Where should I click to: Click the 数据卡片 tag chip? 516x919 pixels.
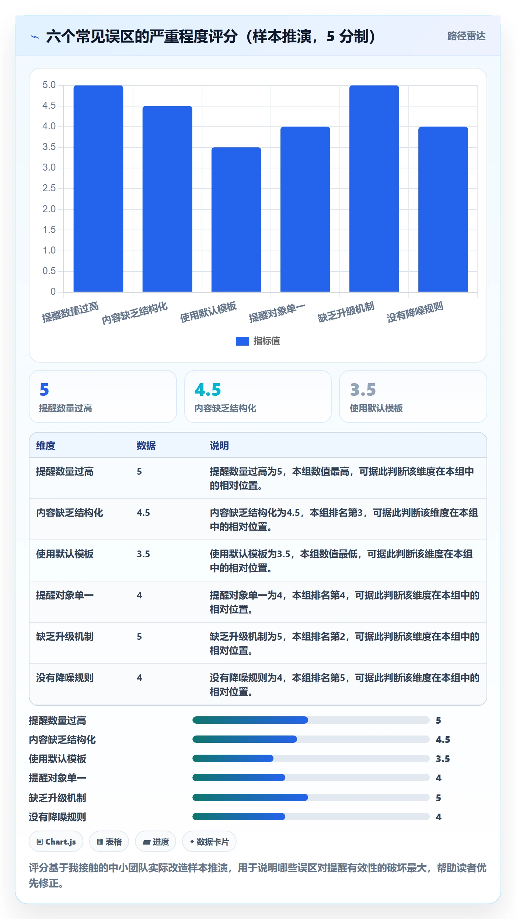[209, 842]
